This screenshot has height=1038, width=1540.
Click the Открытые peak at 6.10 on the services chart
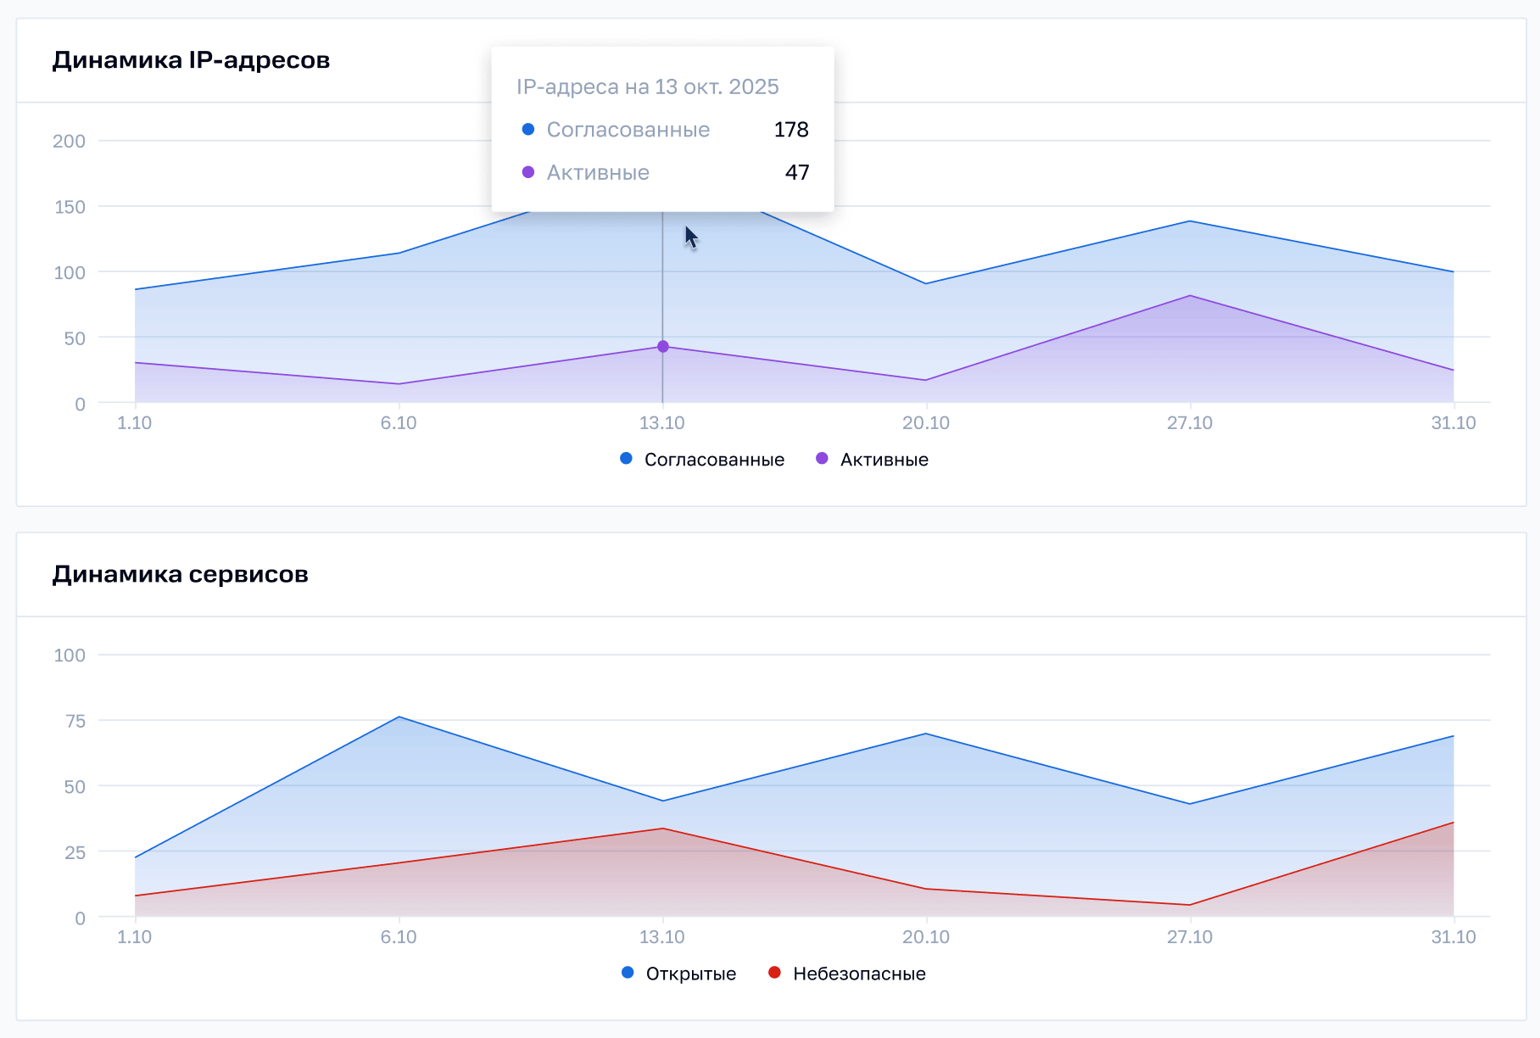coord(399,717)
